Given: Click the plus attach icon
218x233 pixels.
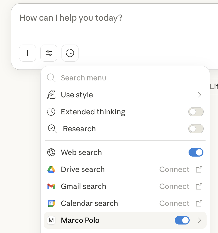Looking at the screenshot, I should pyautogui.click(x=27, y=53).
